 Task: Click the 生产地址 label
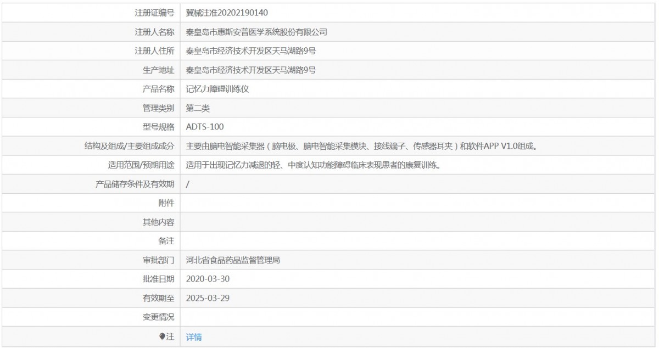pos(158,70)
